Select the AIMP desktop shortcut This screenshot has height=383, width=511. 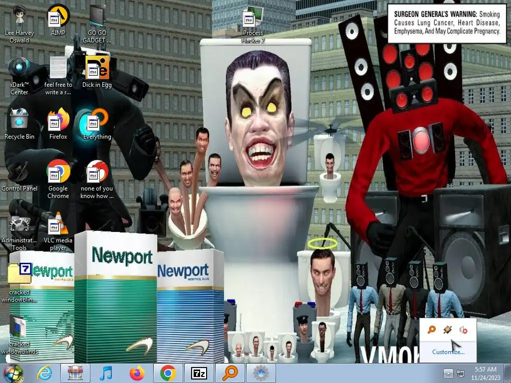pos(58,21)
